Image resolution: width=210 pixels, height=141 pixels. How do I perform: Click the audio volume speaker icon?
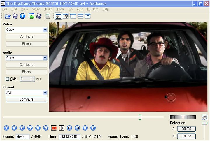tap(204, 117)
